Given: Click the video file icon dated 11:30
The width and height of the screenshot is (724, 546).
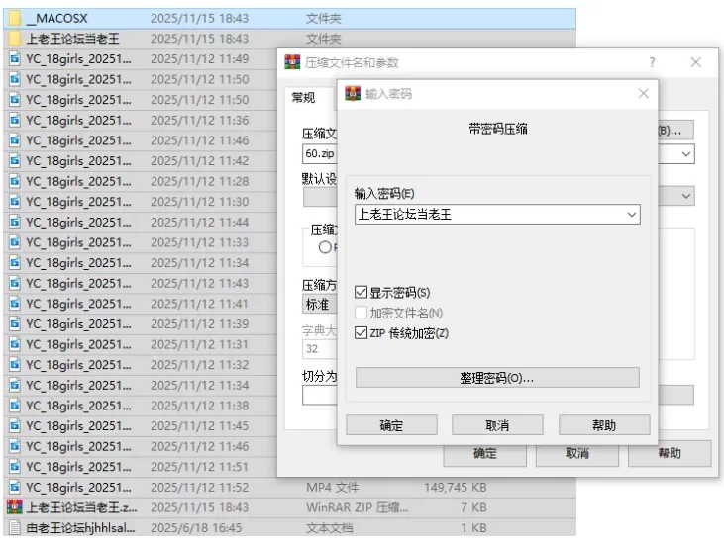Looking at the screenshot, I should 15,202.
